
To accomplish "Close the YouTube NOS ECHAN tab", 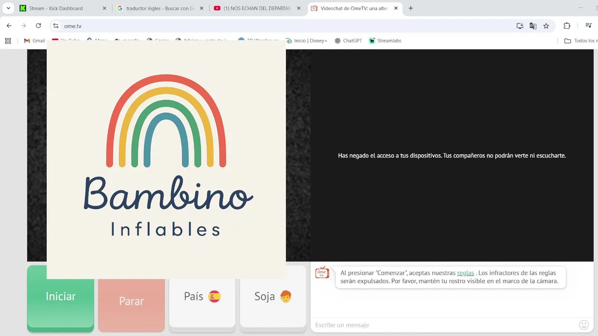I will point(299,8).
